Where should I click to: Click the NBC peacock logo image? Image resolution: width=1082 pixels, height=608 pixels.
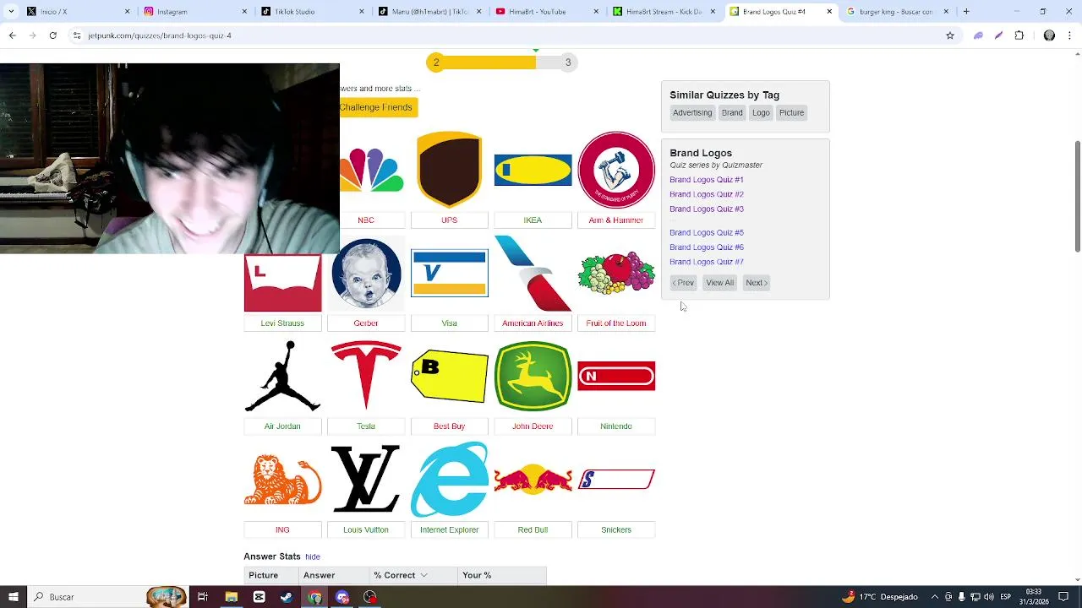[372, 170]
